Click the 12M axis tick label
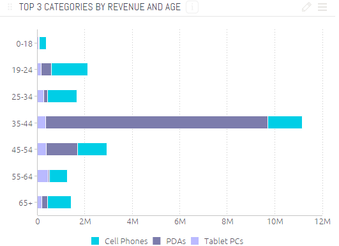The height and width of the screenshot is (246, 339). [x=322, y=221]
